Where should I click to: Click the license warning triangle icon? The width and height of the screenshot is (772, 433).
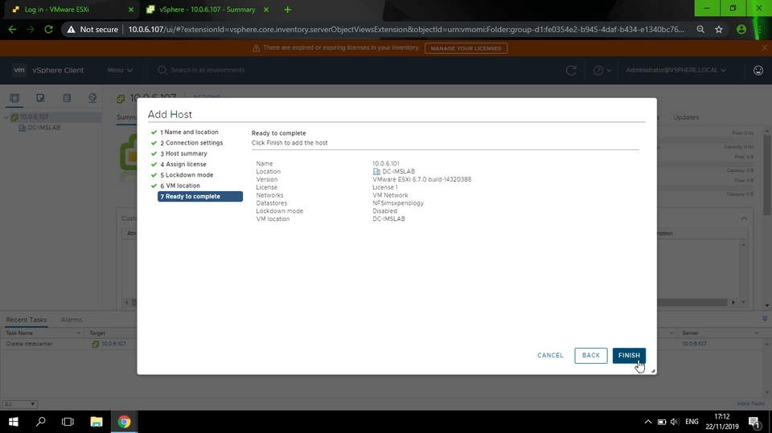[x=256, y=48]
